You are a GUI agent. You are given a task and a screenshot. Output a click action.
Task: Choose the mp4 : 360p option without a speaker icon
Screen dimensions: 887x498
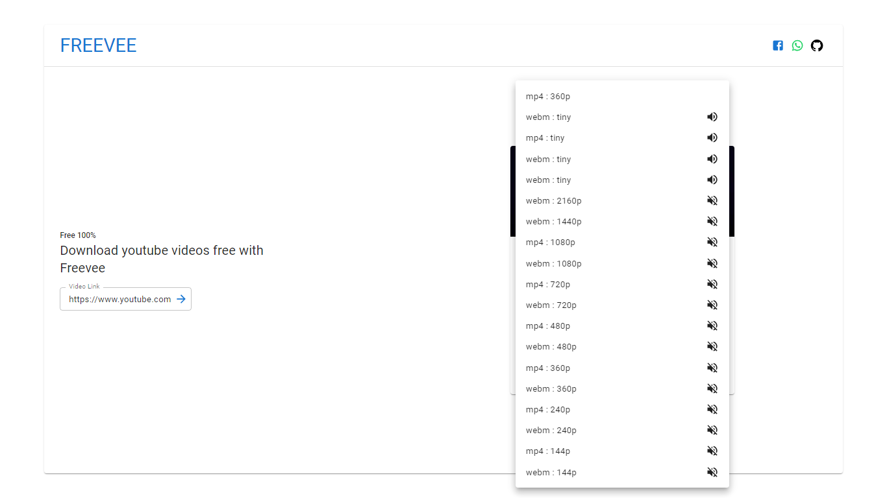click(x=622, y=97)
